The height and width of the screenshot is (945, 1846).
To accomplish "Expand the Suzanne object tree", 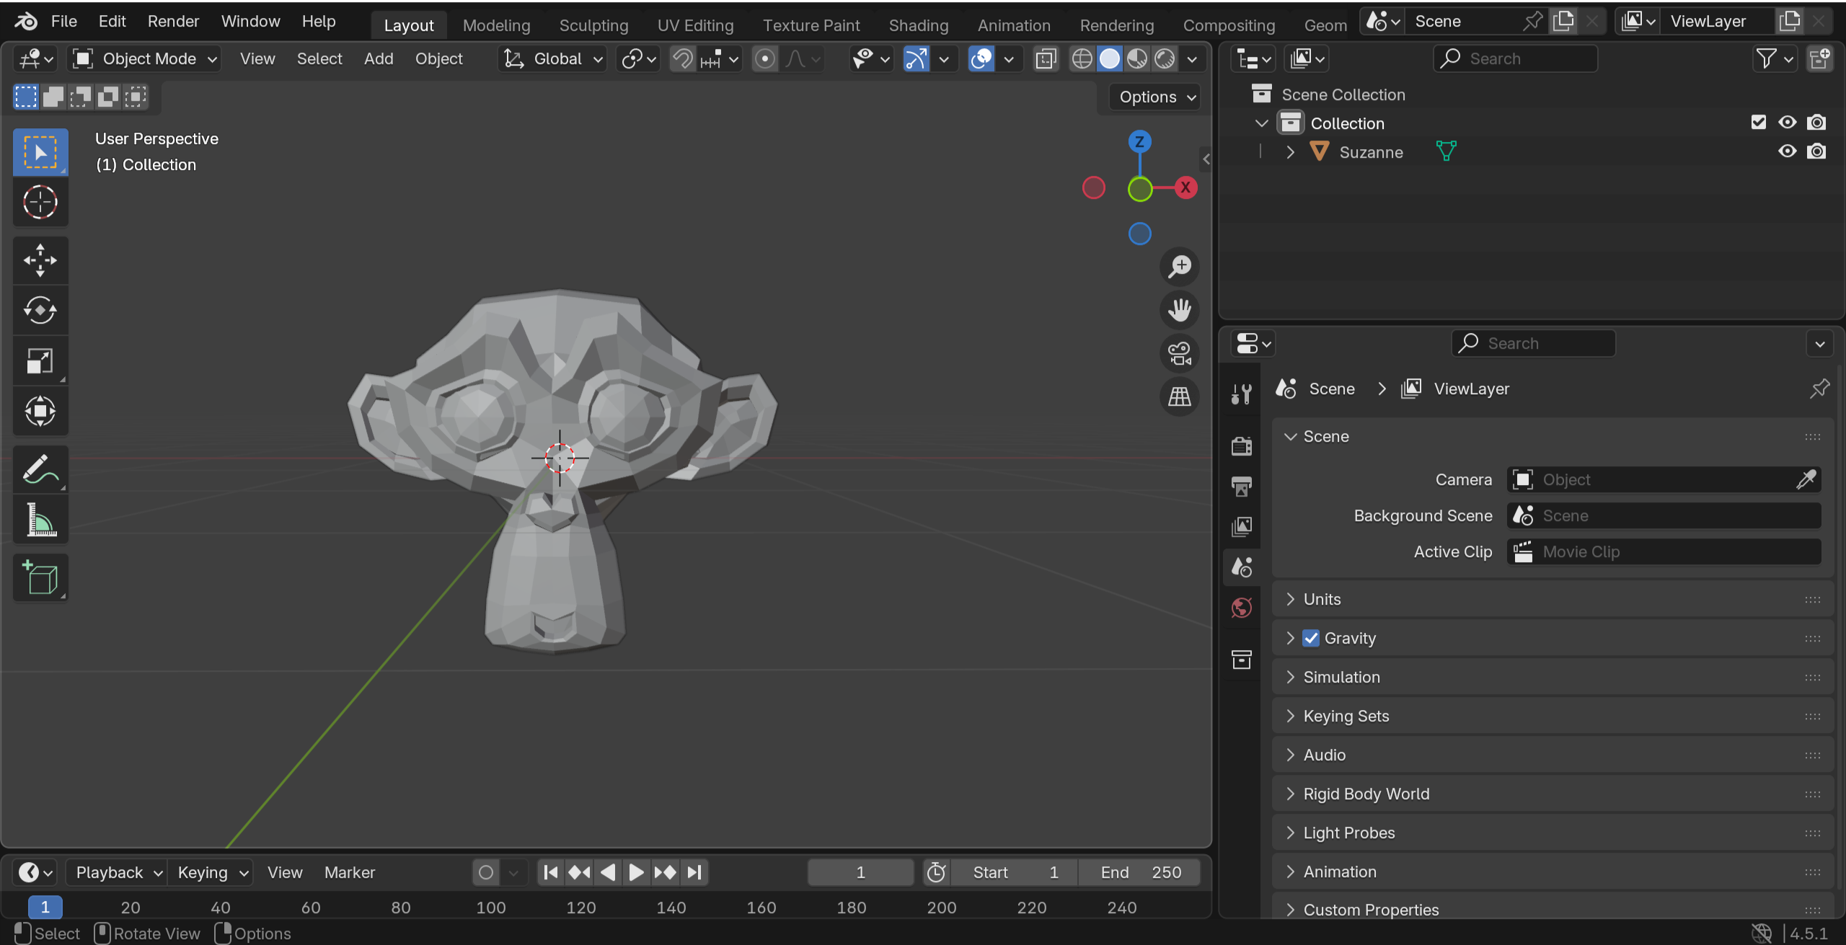I will [1291, 152].
